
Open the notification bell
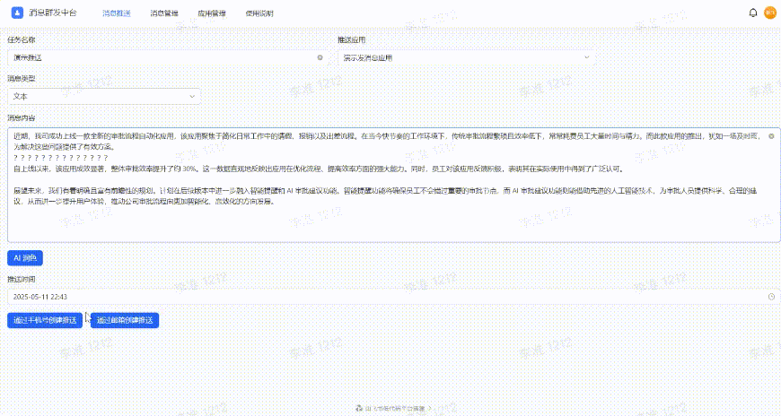[x=752, y=13]
